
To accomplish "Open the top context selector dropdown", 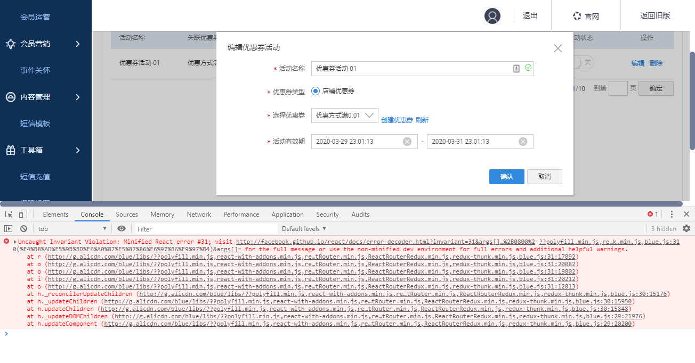I will click(x=72, y=228).
